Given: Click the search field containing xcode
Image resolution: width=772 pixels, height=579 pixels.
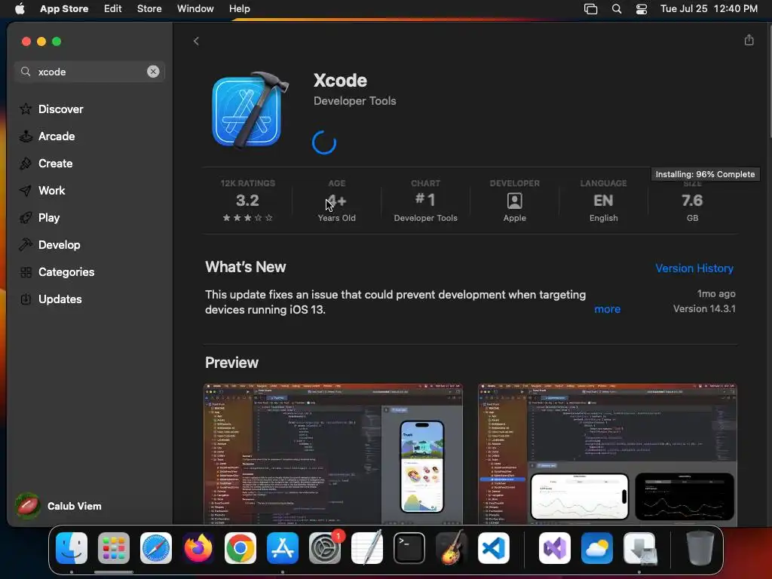Looking at the screenshot, I should (x=90, y=72).
